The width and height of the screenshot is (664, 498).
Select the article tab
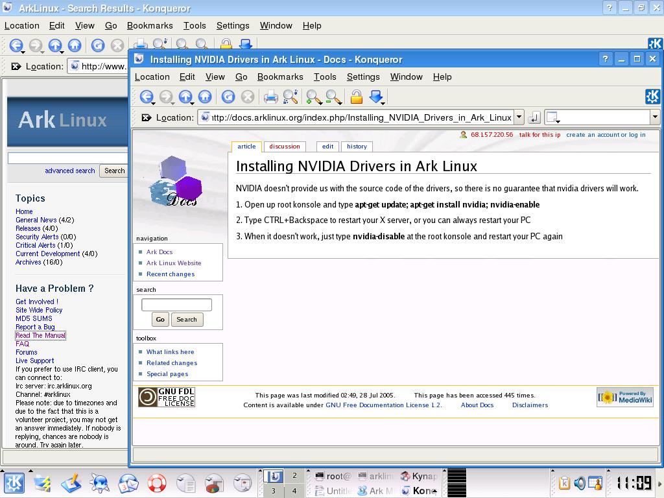[x=246, y=147]
